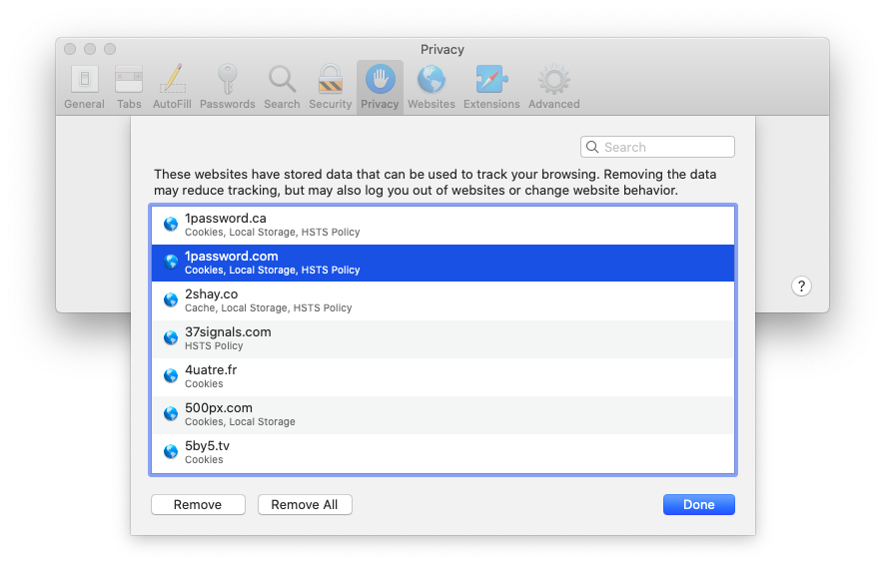Click the globe icon beside 4uatre.fr
Screen dimensions: 885x562
171,375
